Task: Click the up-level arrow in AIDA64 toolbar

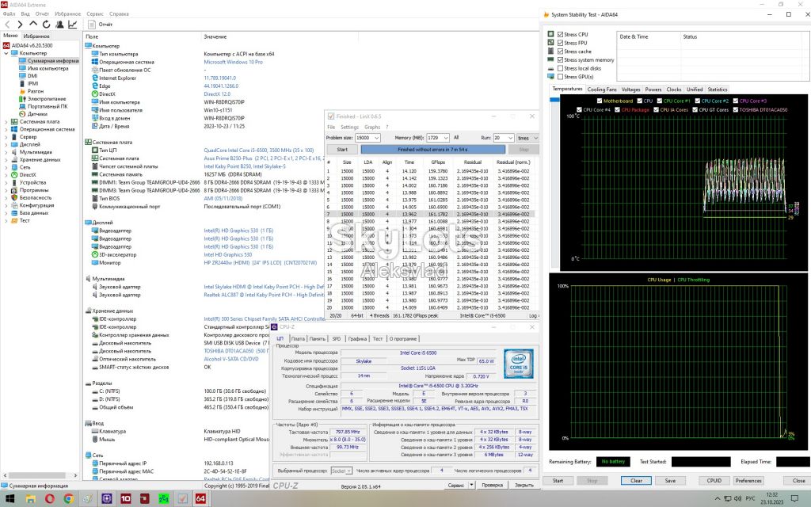Action: pos(33,25)
